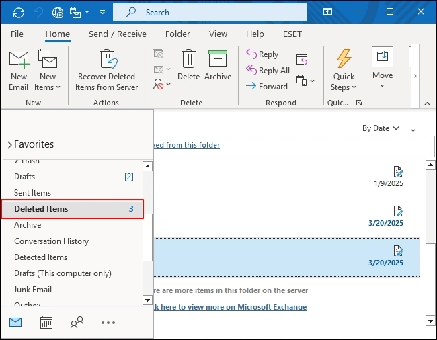Expand more ribbon commands arrow
The width and height of the screenshot is (437, 340).
point(415,76)
